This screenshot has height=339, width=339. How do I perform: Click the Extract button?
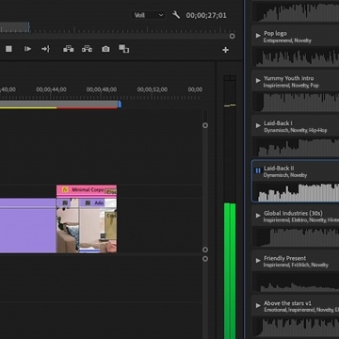pos(87,49)
